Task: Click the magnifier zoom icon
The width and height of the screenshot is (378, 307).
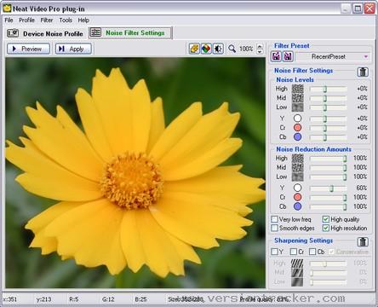Action: [232, 49]
